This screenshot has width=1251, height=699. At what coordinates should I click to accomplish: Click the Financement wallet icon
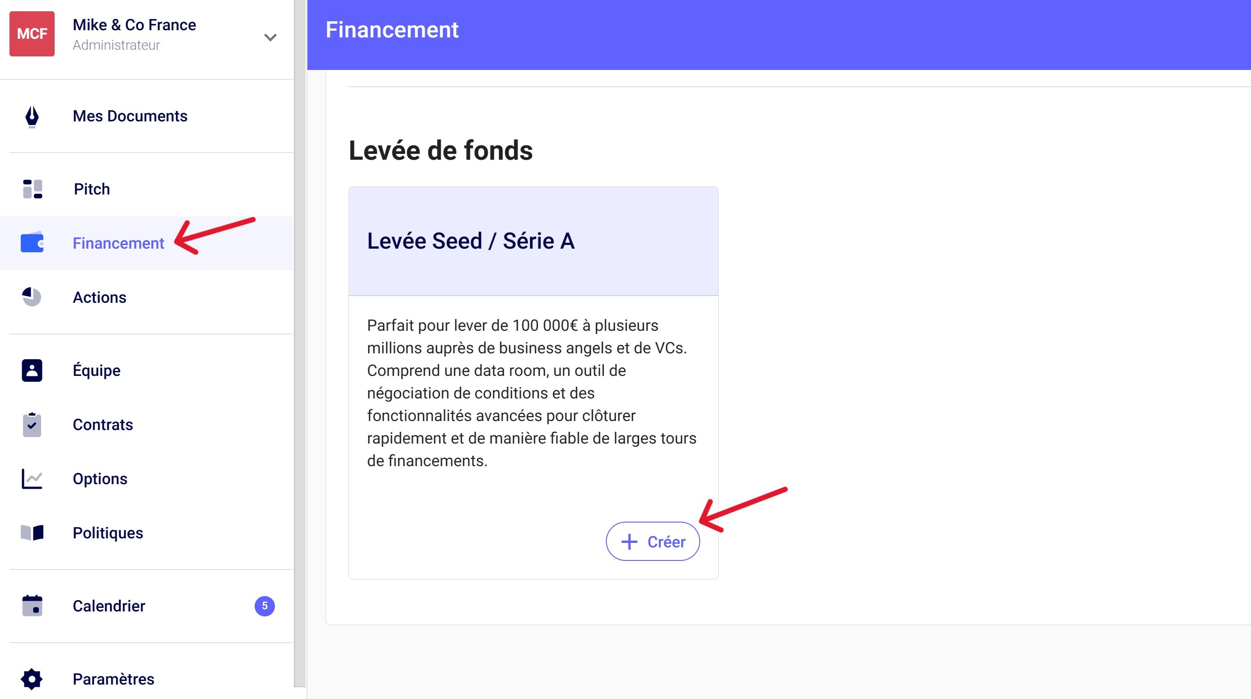(32, 243)
